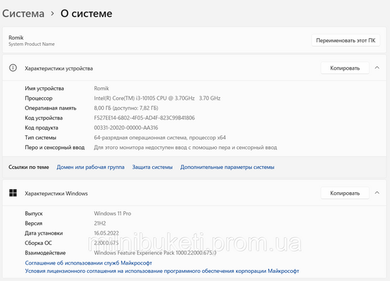390x281 pixels.
Task: Go back to Система breadcrumb
Action: click(x=23, y=14)
